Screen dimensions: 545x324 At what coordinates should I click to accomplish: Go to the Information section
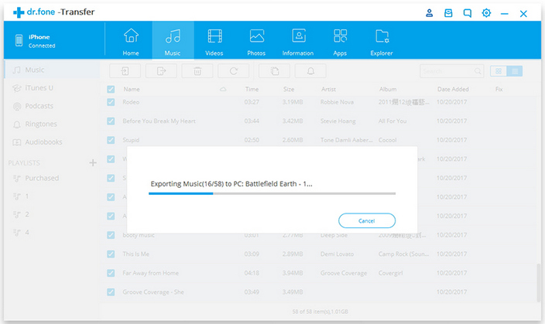click(x=298, y=40)
